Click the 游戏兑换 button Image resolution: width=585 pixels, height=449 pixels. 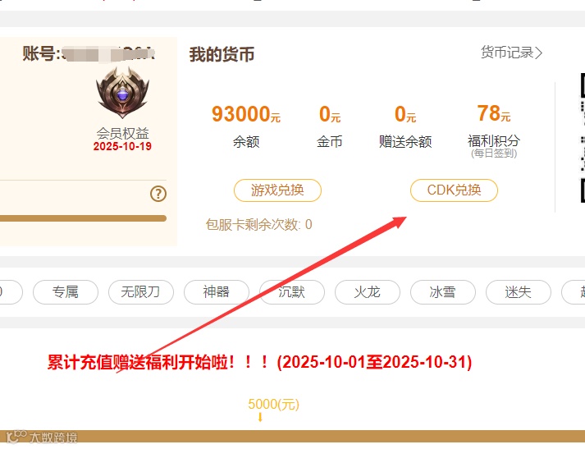click(x=277, y=190)
